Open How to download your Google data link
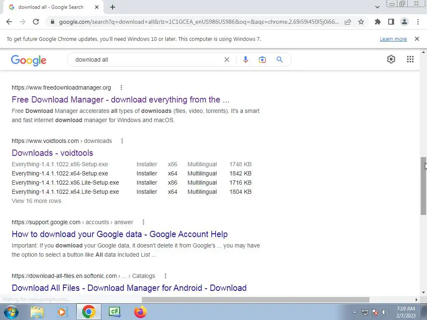Image resolution: width=427 pixels, height=320 pixels. pos(120,234)
